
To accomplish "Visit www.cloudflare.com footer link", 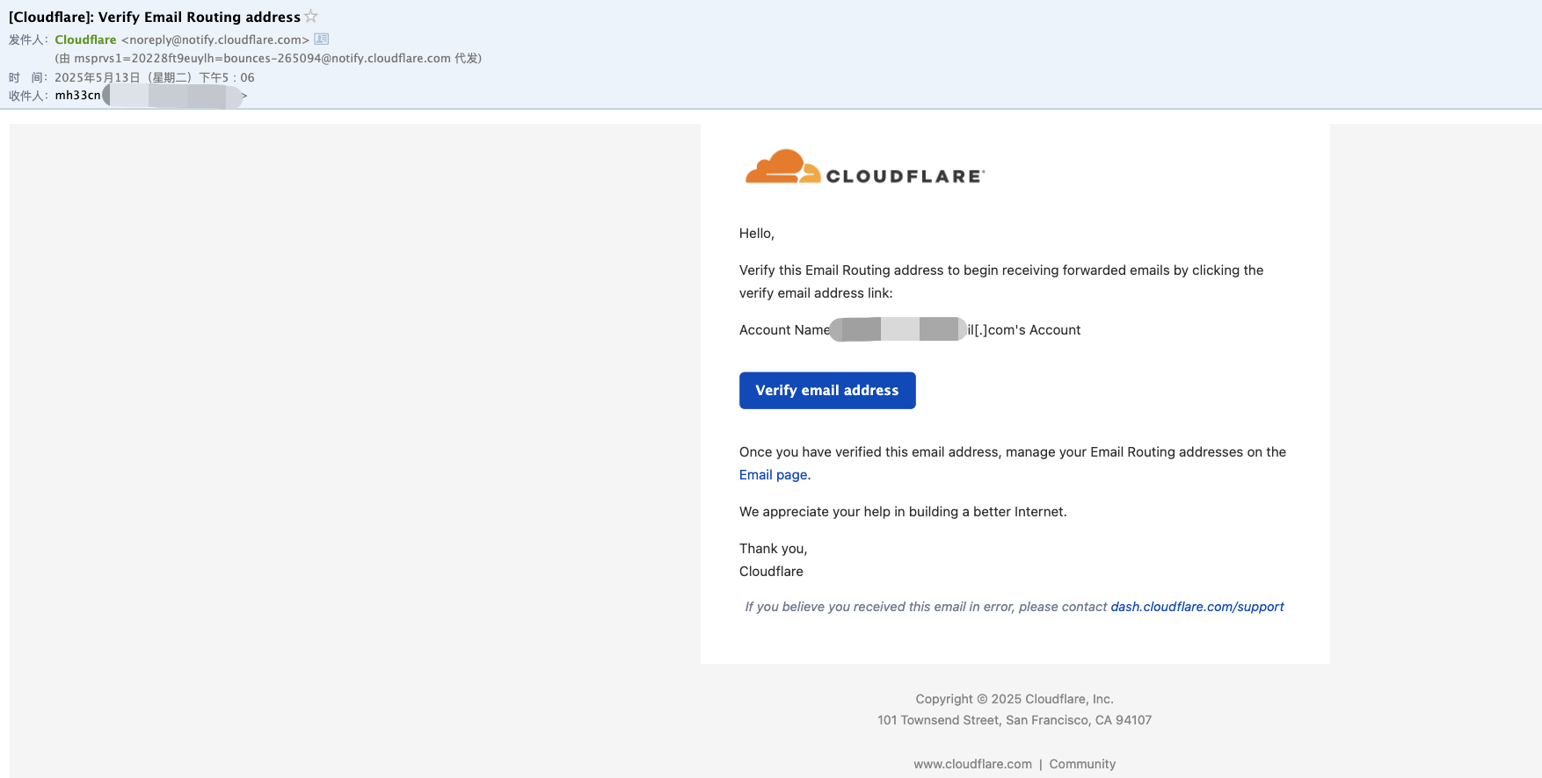I will click(x=972, y=764).
